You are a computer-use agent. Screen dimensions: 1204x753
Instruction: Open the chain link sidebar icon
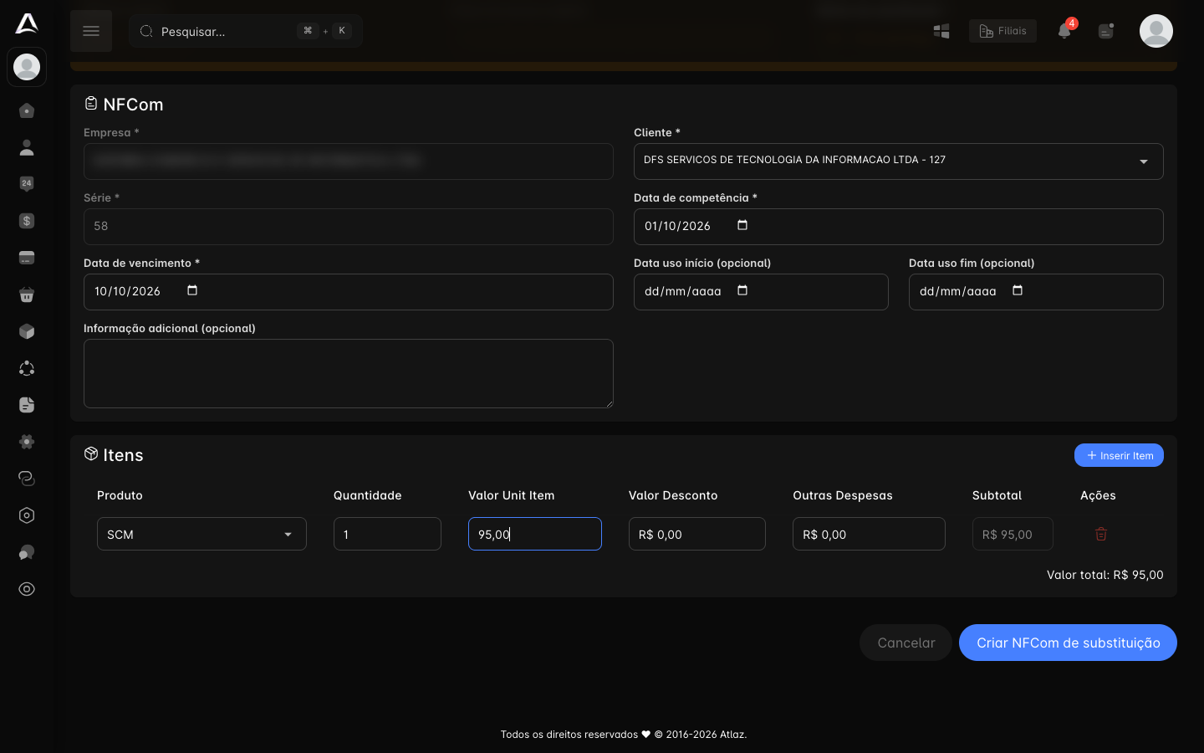27,479
